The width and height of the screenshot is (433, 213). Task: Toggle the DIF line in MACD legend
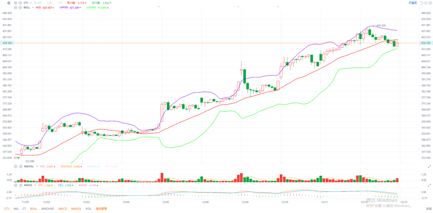tap(45, 185)
